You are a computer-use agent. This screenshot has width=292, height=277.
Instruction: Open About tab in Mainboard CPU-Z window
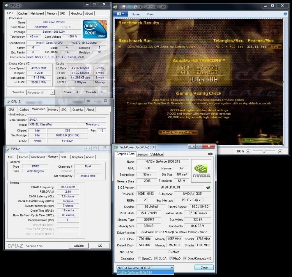(90, 110)
